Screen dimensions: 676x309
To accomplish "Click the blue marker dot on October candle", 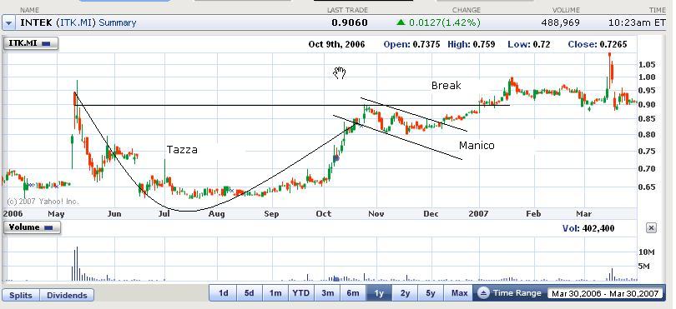I will click(x=336, y=158).
